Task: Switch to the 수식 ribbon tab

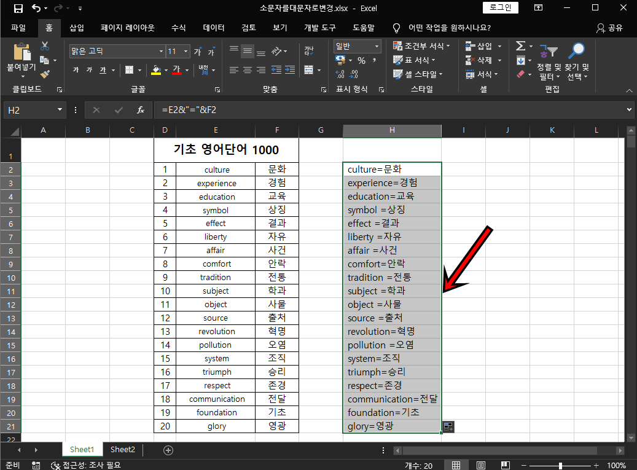Action: tap(178, 28)
